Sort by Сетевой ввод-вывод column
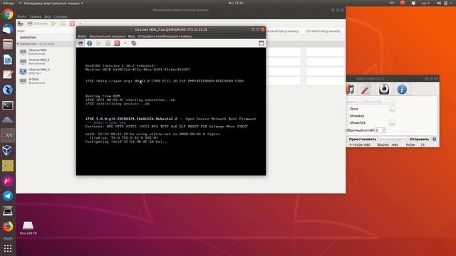This screenshot has height=256, width=456. pos(323,31)
